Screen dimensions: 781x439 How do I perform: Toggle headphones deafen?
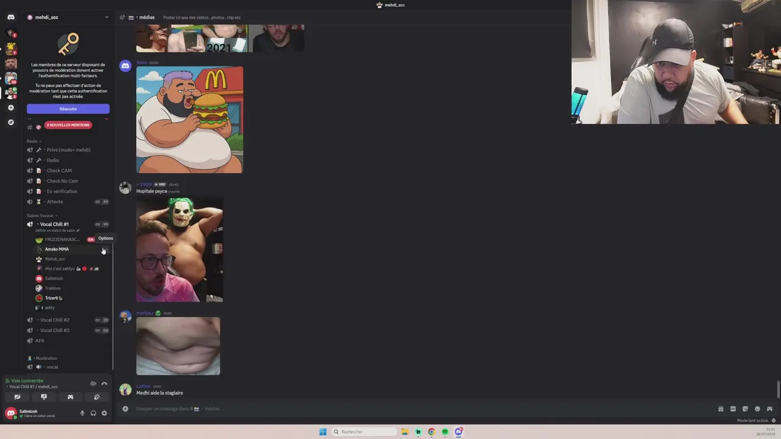pyautogui.click(x=93, y=413)
